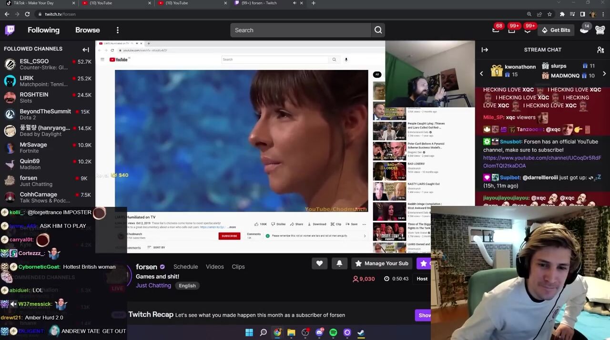The height and width of the screenshot is (340, 610).
Task: Toggle the browser side panel
Action: click(582, 14)
